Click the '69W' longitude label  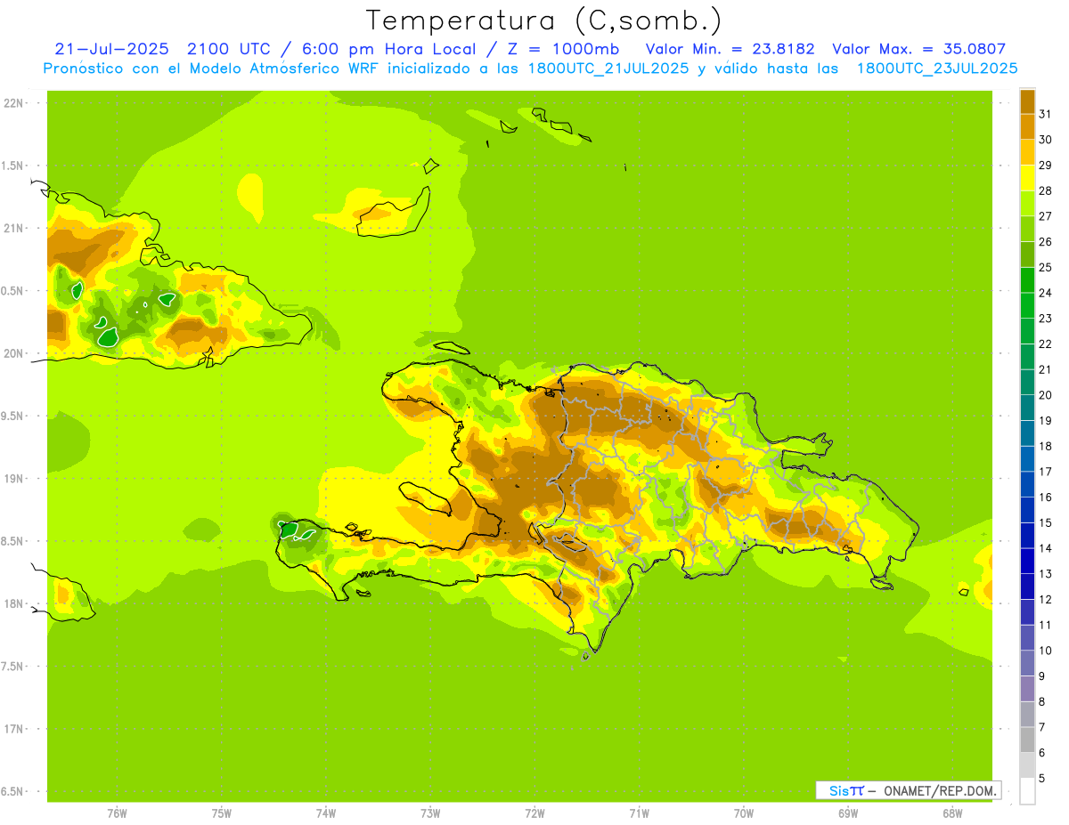tap(848, 813)
